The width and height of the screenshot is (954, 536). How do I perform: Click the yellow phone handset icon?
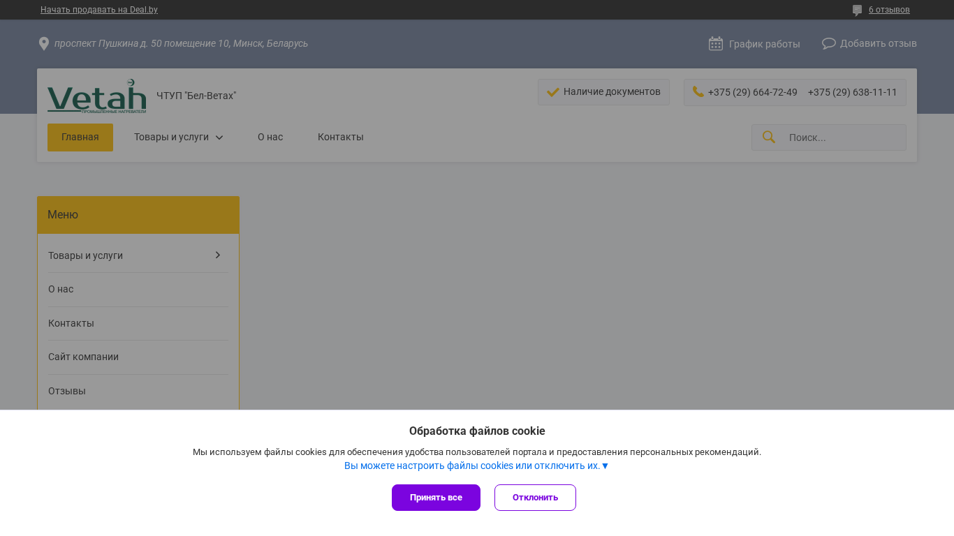point(698,91)
